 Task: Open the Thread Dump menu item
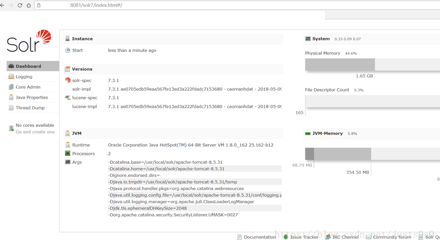33,108
